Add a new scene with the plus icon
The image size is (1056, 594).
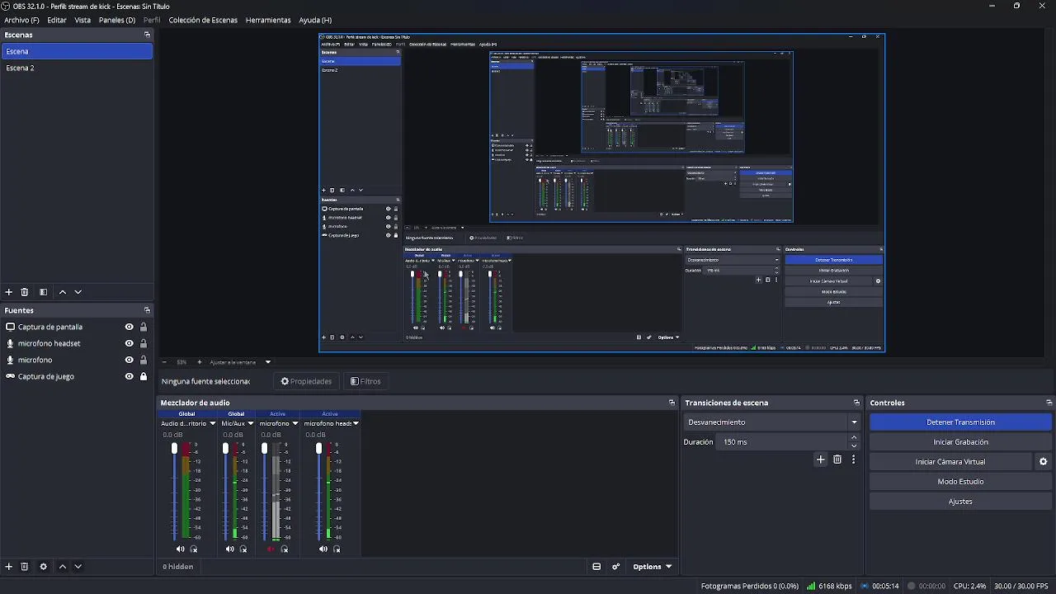9,292
